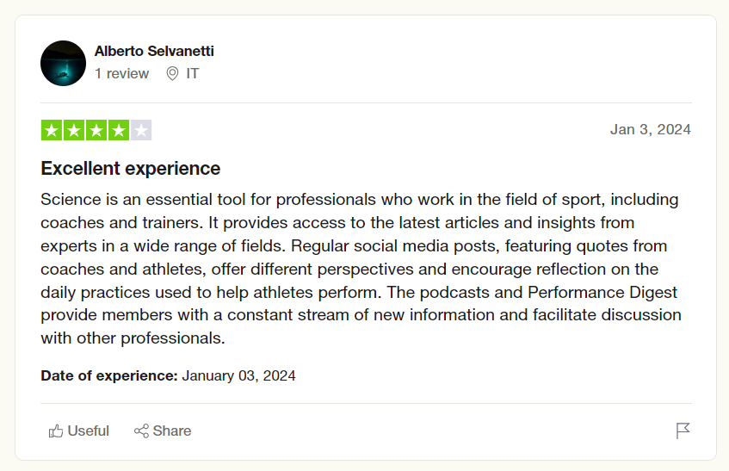Click the Jan 3, 2024 review date

click(x=651, y=129)
